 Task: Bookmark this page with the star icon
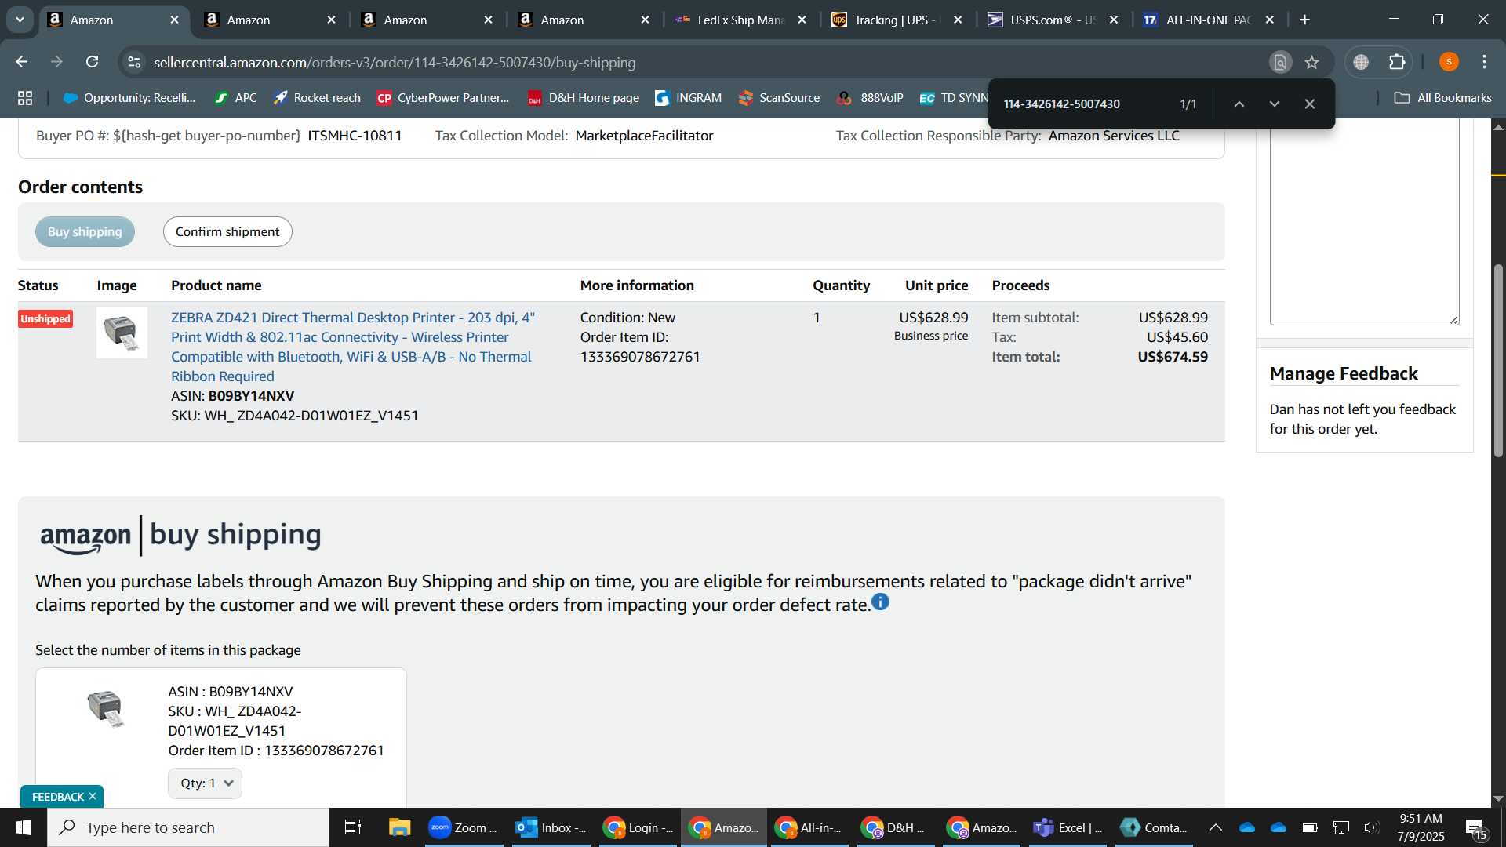point(1312,62)
